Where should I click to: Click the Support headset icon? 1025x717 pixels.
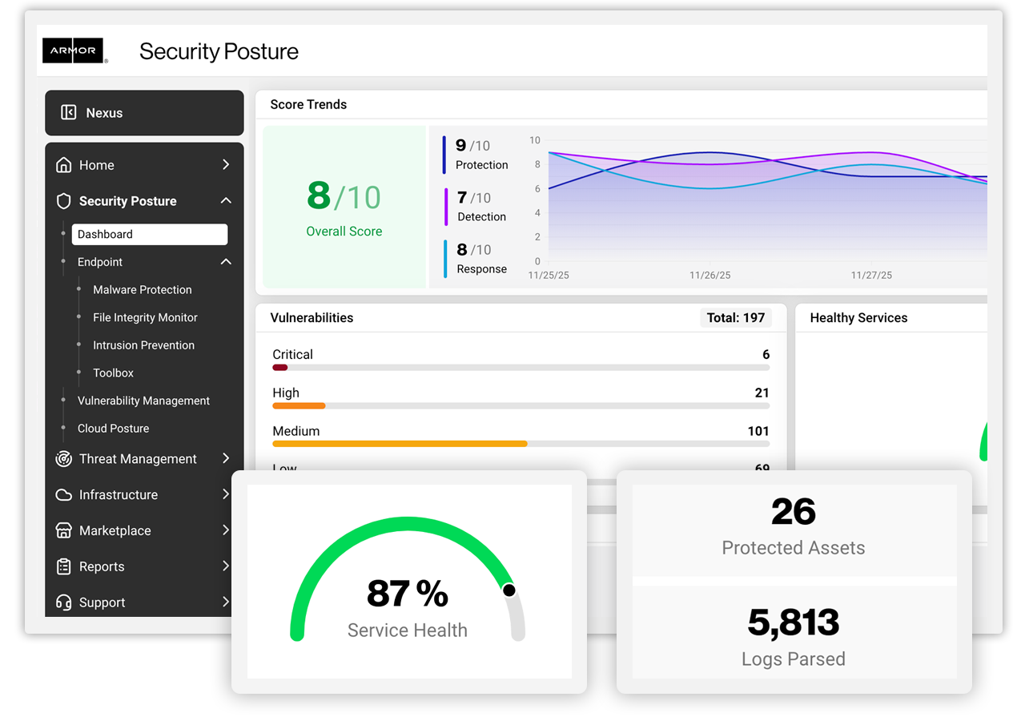pos(63,602)
